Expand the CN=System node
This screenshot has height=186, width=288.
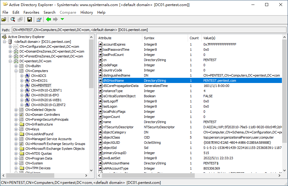(16, 163)
